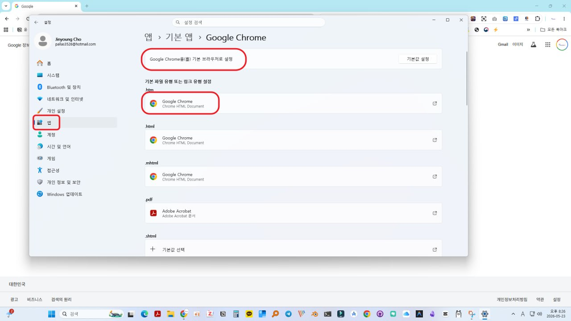Click the 시간 및 언어 globe icon
The width and height of the screenshot is (571, 321).
40,146
